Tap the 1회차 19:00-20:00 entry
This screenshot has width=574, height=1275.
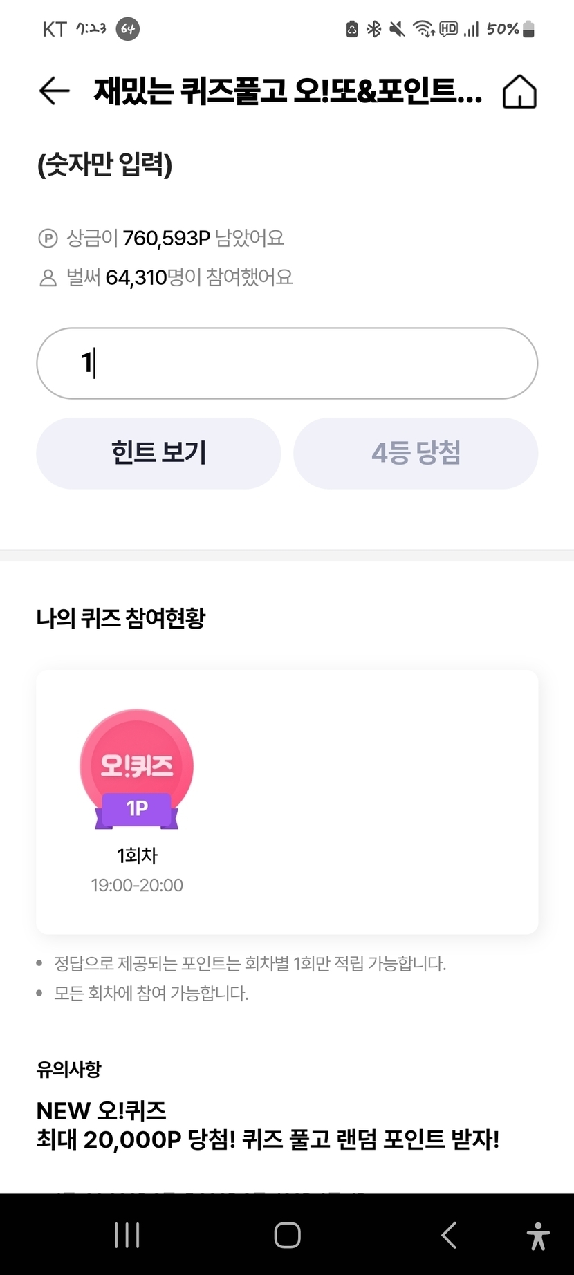[137, 870]
